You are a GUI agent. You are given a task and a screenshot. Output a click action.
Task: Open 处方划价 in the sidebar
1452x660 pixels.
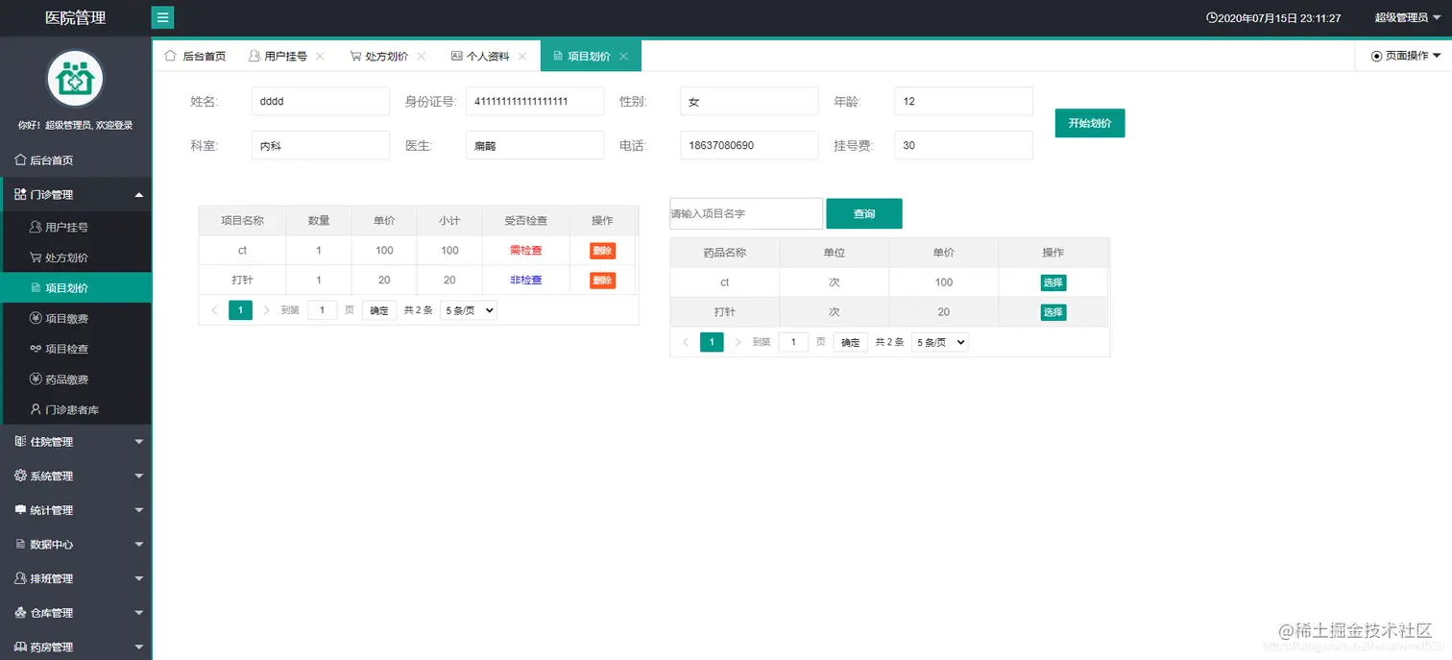(x=76, y=257)
